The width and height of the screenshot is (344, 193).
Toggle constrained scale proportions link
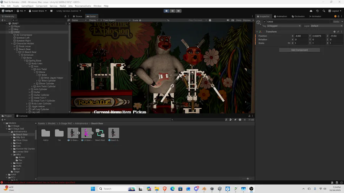(289, 43)
